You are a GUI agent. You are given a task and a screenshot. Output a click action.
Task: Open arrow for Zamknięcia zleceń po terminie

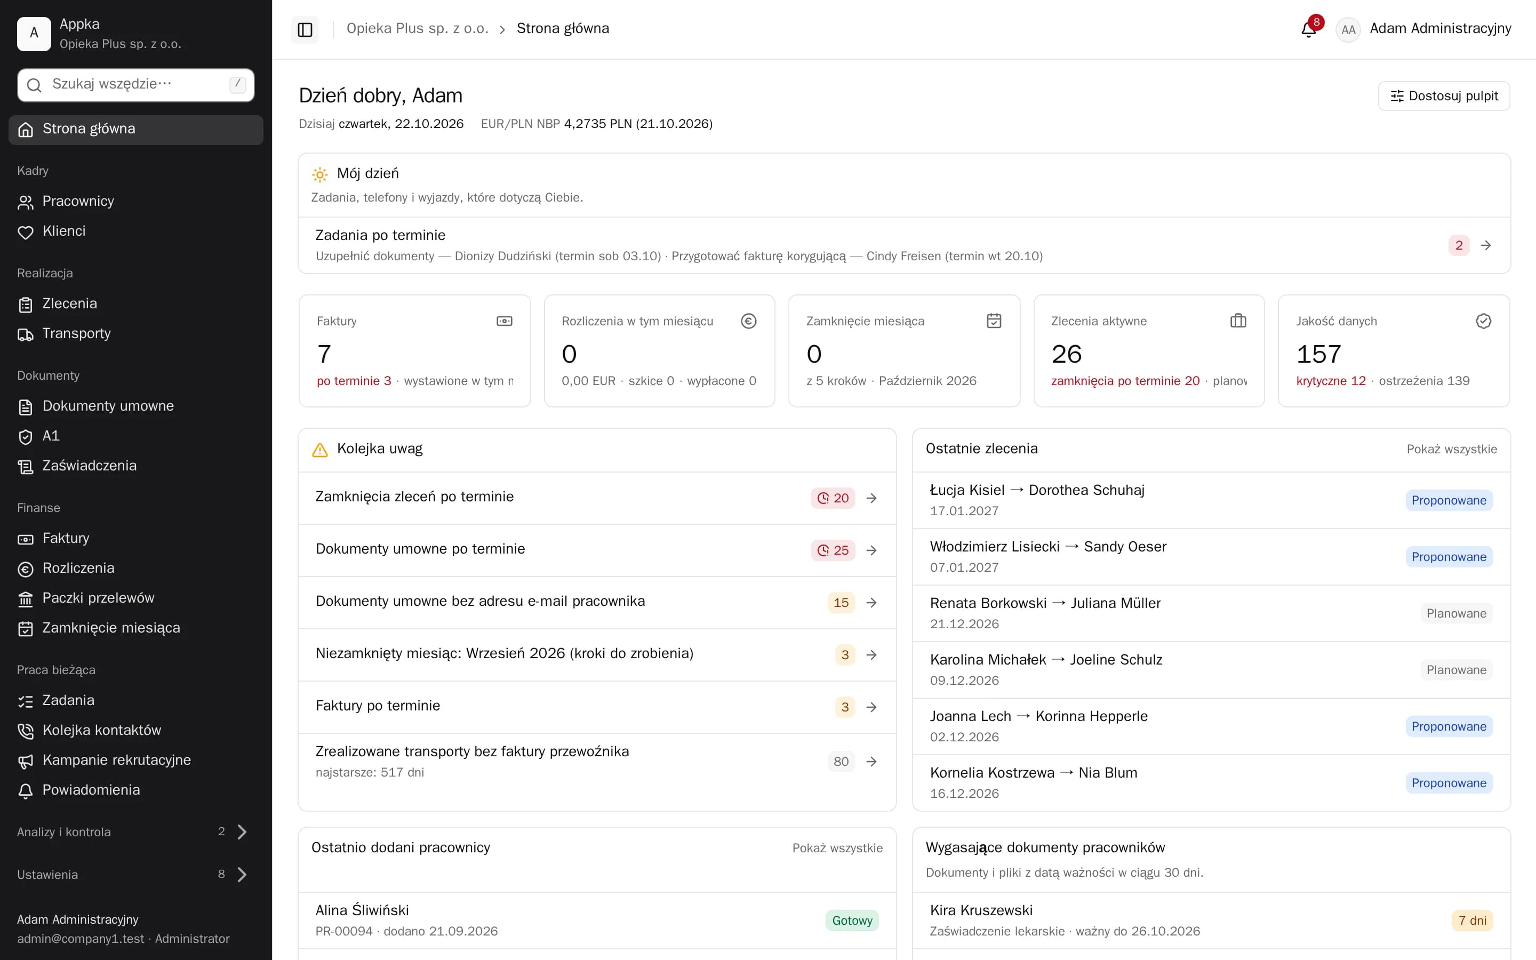point(871,499)
